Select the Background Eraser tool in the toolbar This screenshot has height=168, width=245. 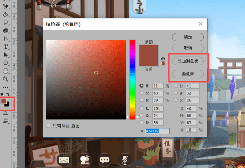point(5,6)
